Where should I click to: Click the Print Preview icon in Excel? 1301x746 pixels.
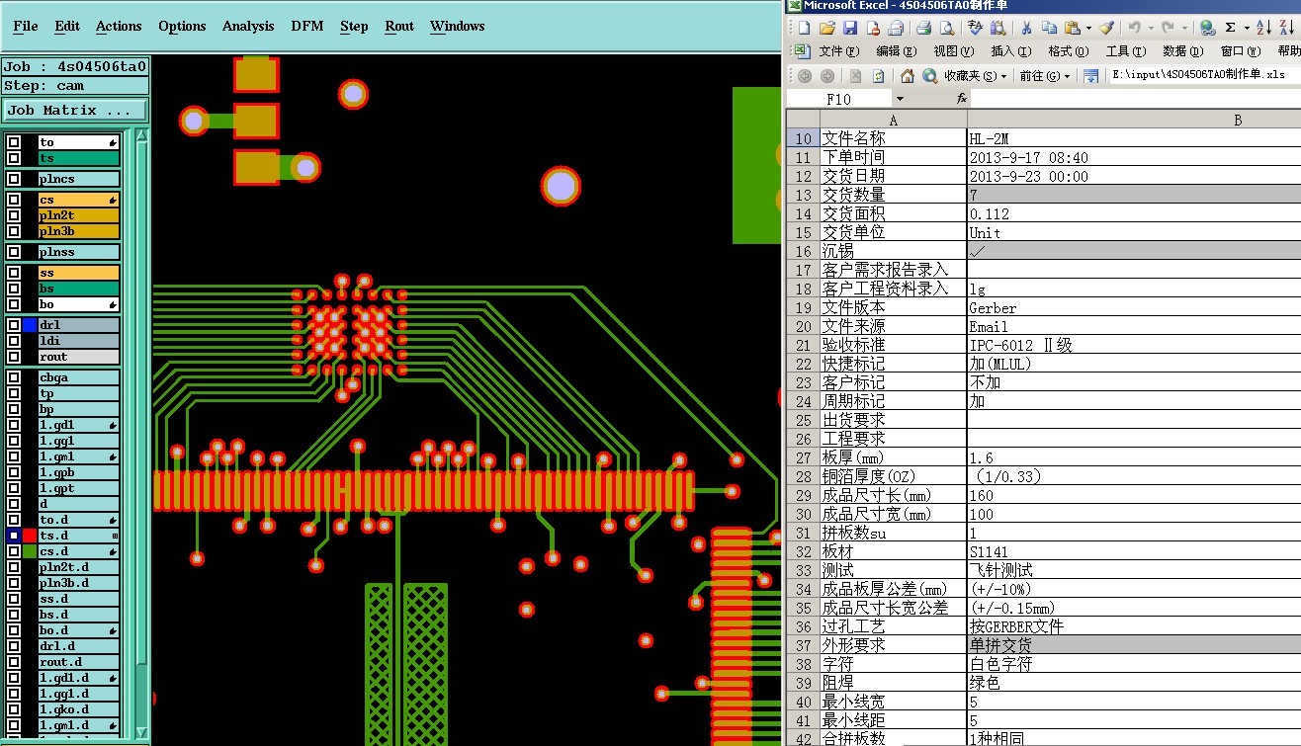(946, 28)
